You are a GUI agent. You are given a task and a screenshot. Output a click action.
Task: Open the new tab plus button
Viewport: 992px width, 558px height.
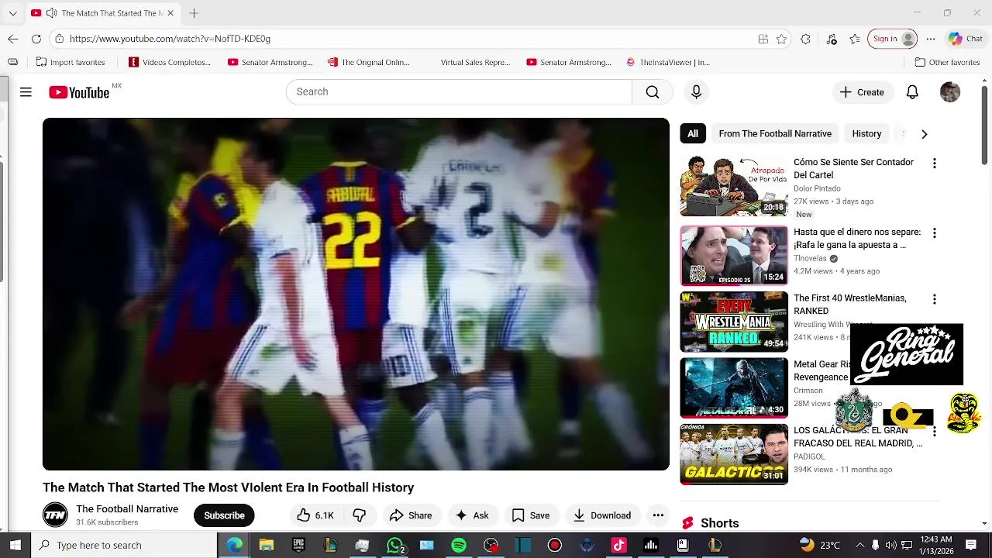click(x=194, y=13)
